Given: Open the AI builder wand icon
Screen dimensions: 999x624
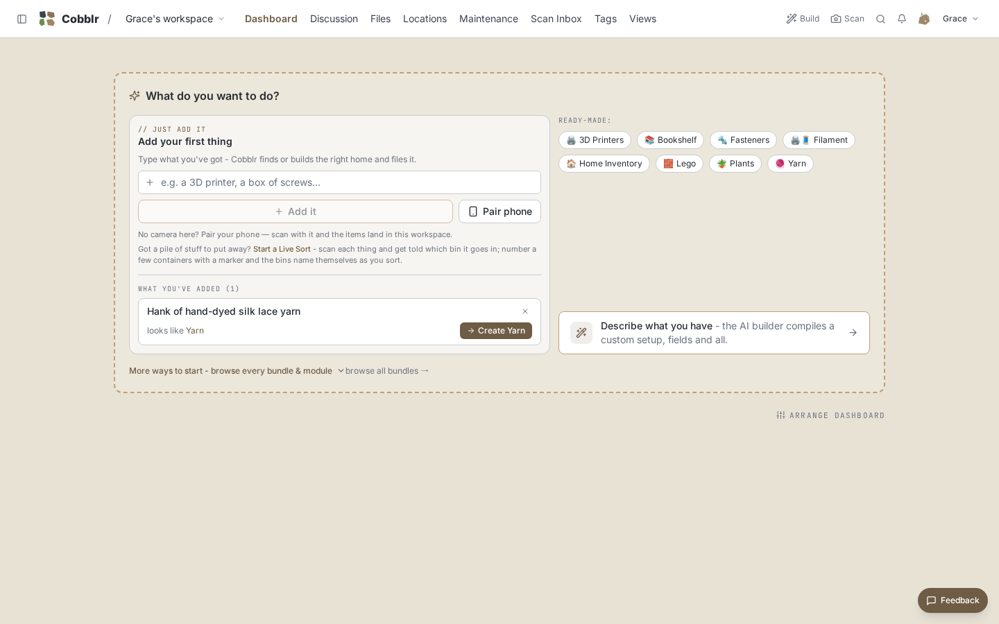Looking at the screenshot, I should pyautogui.click(x=581, y=333).
